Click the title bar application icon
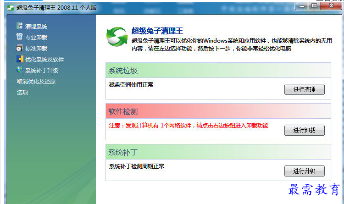The image size is (344, 204). tap(10, 8)
